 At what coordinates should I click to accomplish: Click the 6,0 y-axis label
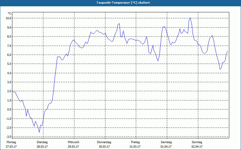tap(9, 55)
